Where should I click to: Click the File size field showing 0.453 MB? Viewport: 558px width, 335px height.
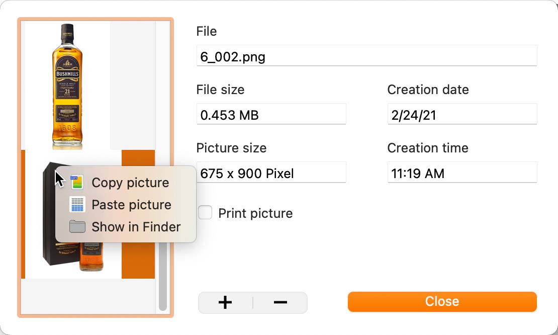coord(271,114)
